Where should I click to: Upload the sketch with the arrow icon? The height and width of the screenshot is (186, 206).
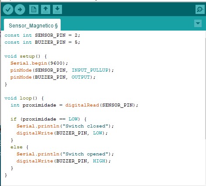(20, 10)
